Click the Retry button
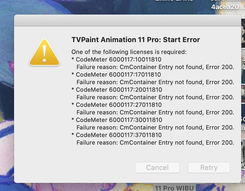Image resolution: width=245 pixels, height=191 pixels. (x=209, y=168)
